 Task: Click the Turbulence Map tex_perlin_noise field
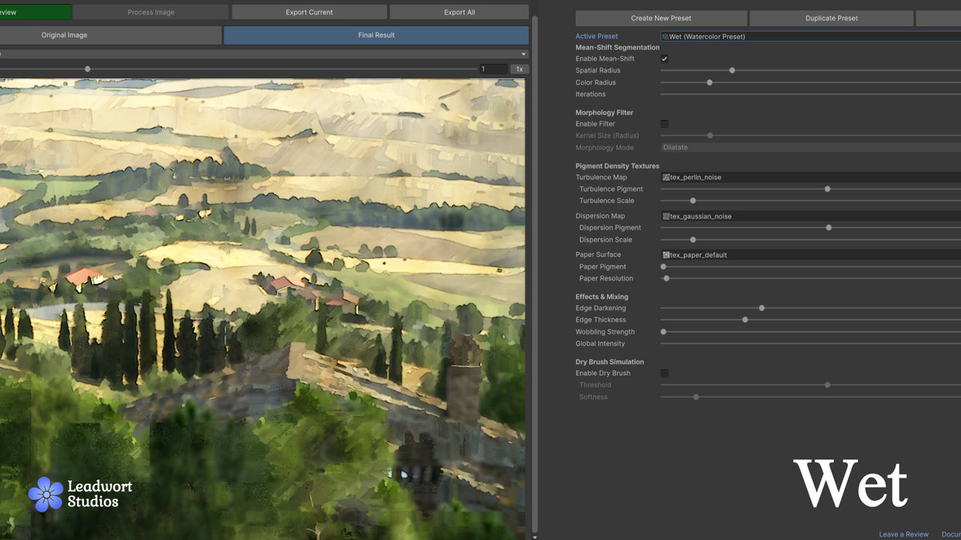pos(810,178)
